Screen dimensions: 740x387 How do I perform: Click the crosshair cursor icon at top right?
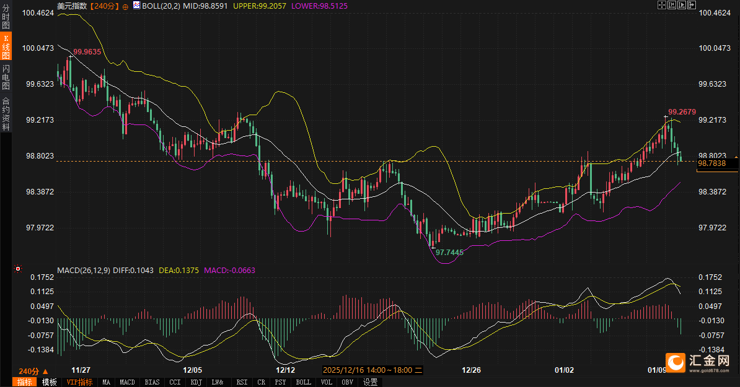coord(661,5)
